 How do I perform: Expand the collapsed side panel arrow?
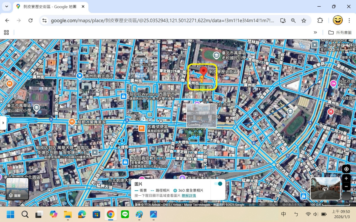(3, 123)
